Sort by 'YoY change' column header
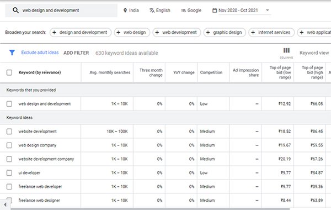 [184, 72]
